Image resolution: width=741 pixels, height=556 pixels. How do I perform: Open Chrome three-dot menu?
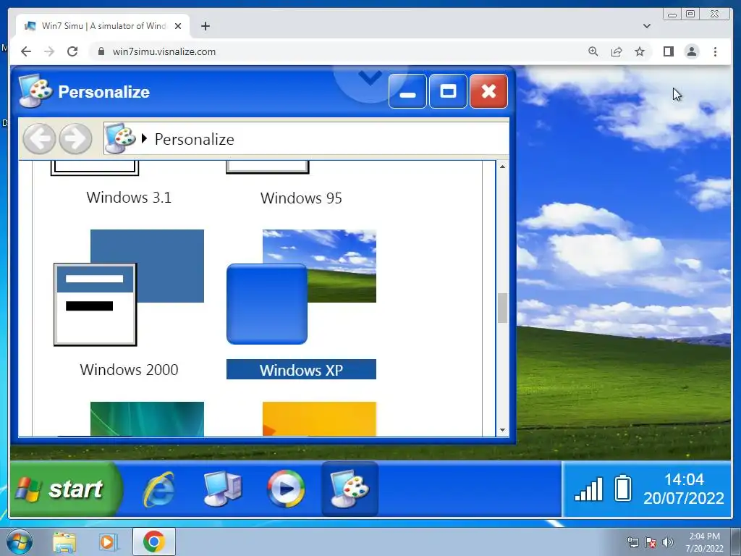pos(715,51)
